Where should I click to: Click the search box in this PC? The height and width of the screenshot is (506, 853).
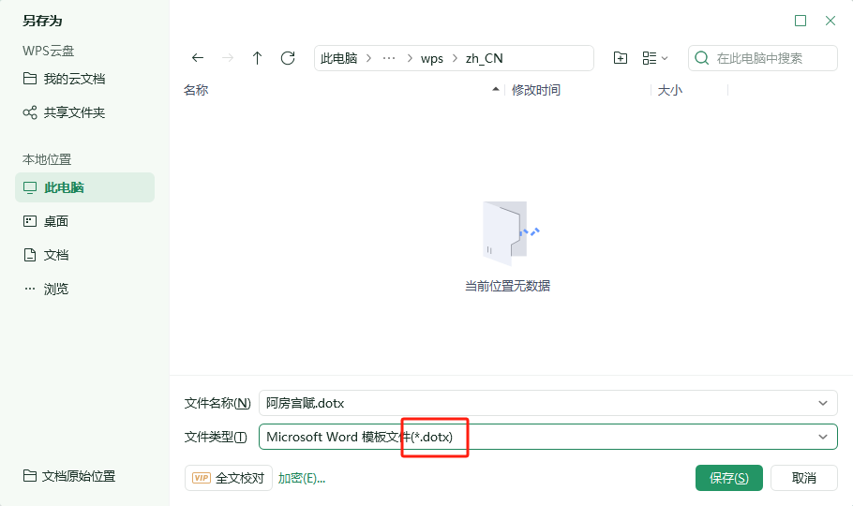coord(763,58)
